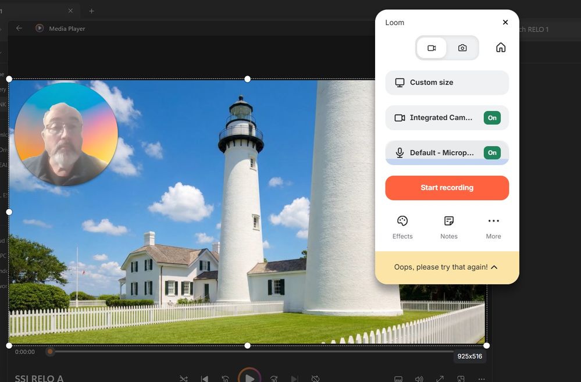
Task: Close the Loom panel
Action: 505,22
